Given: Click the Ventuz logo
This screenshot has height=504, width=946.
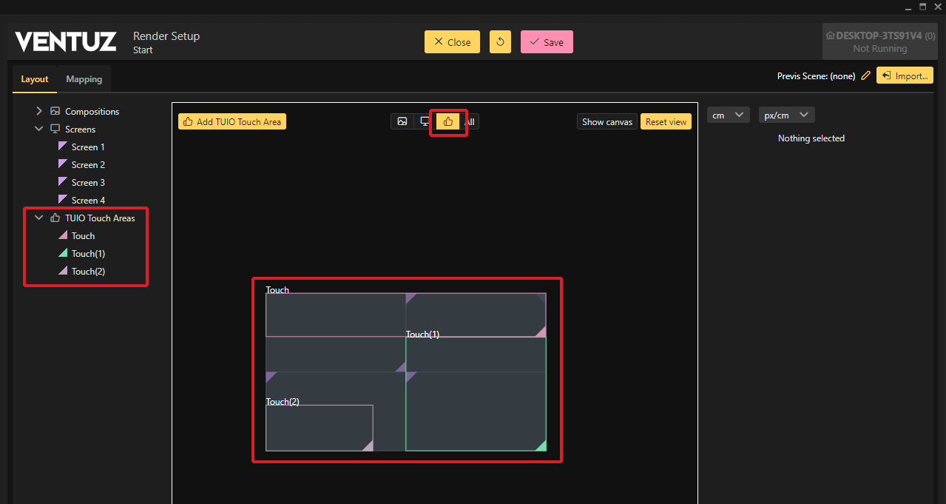Looking at the screenshot, I should point(66,42).
